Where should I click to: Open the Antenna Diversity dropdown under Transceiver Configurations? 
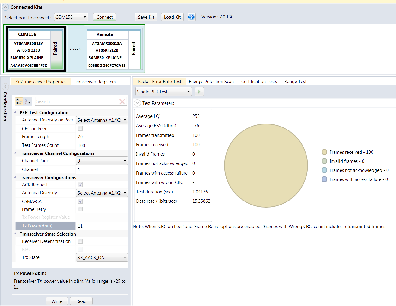(x=102, y=193)
